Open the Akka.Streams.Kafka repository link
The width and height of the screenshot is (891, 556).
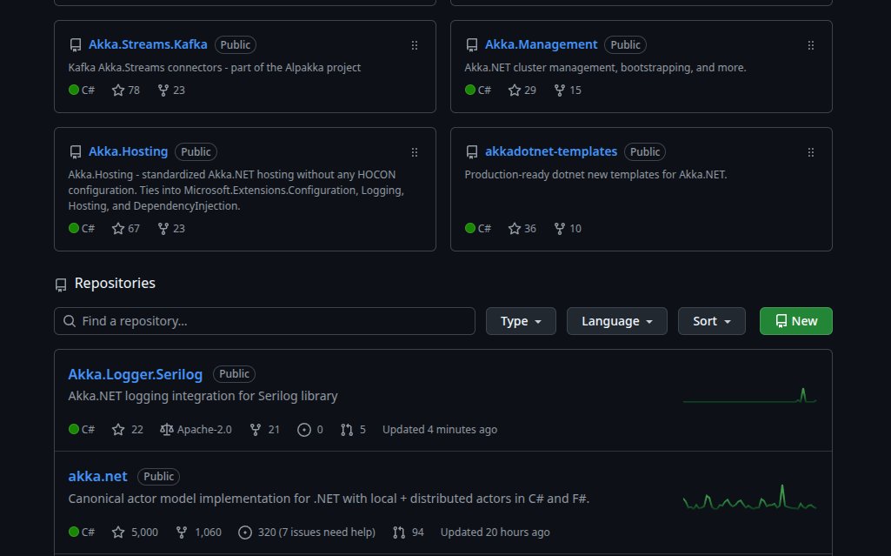coord(148,44)
